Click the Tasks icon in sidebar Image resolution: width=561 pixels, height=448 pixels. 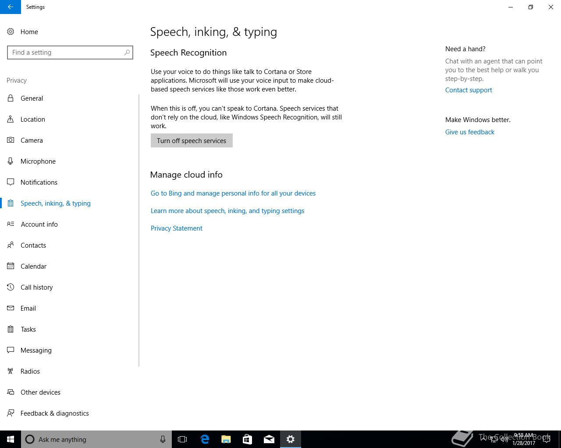point(11,329)
